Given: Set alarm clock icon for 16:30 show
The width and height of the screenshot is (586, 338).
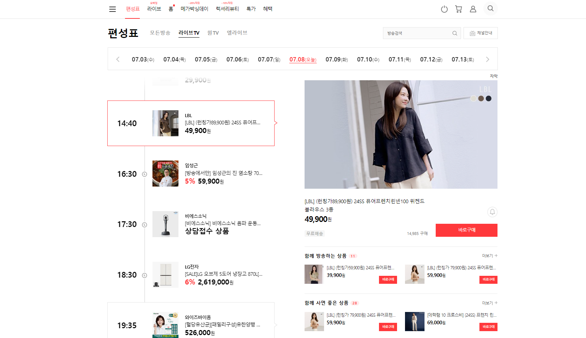Looking at the screenshot, I should 145,174.
